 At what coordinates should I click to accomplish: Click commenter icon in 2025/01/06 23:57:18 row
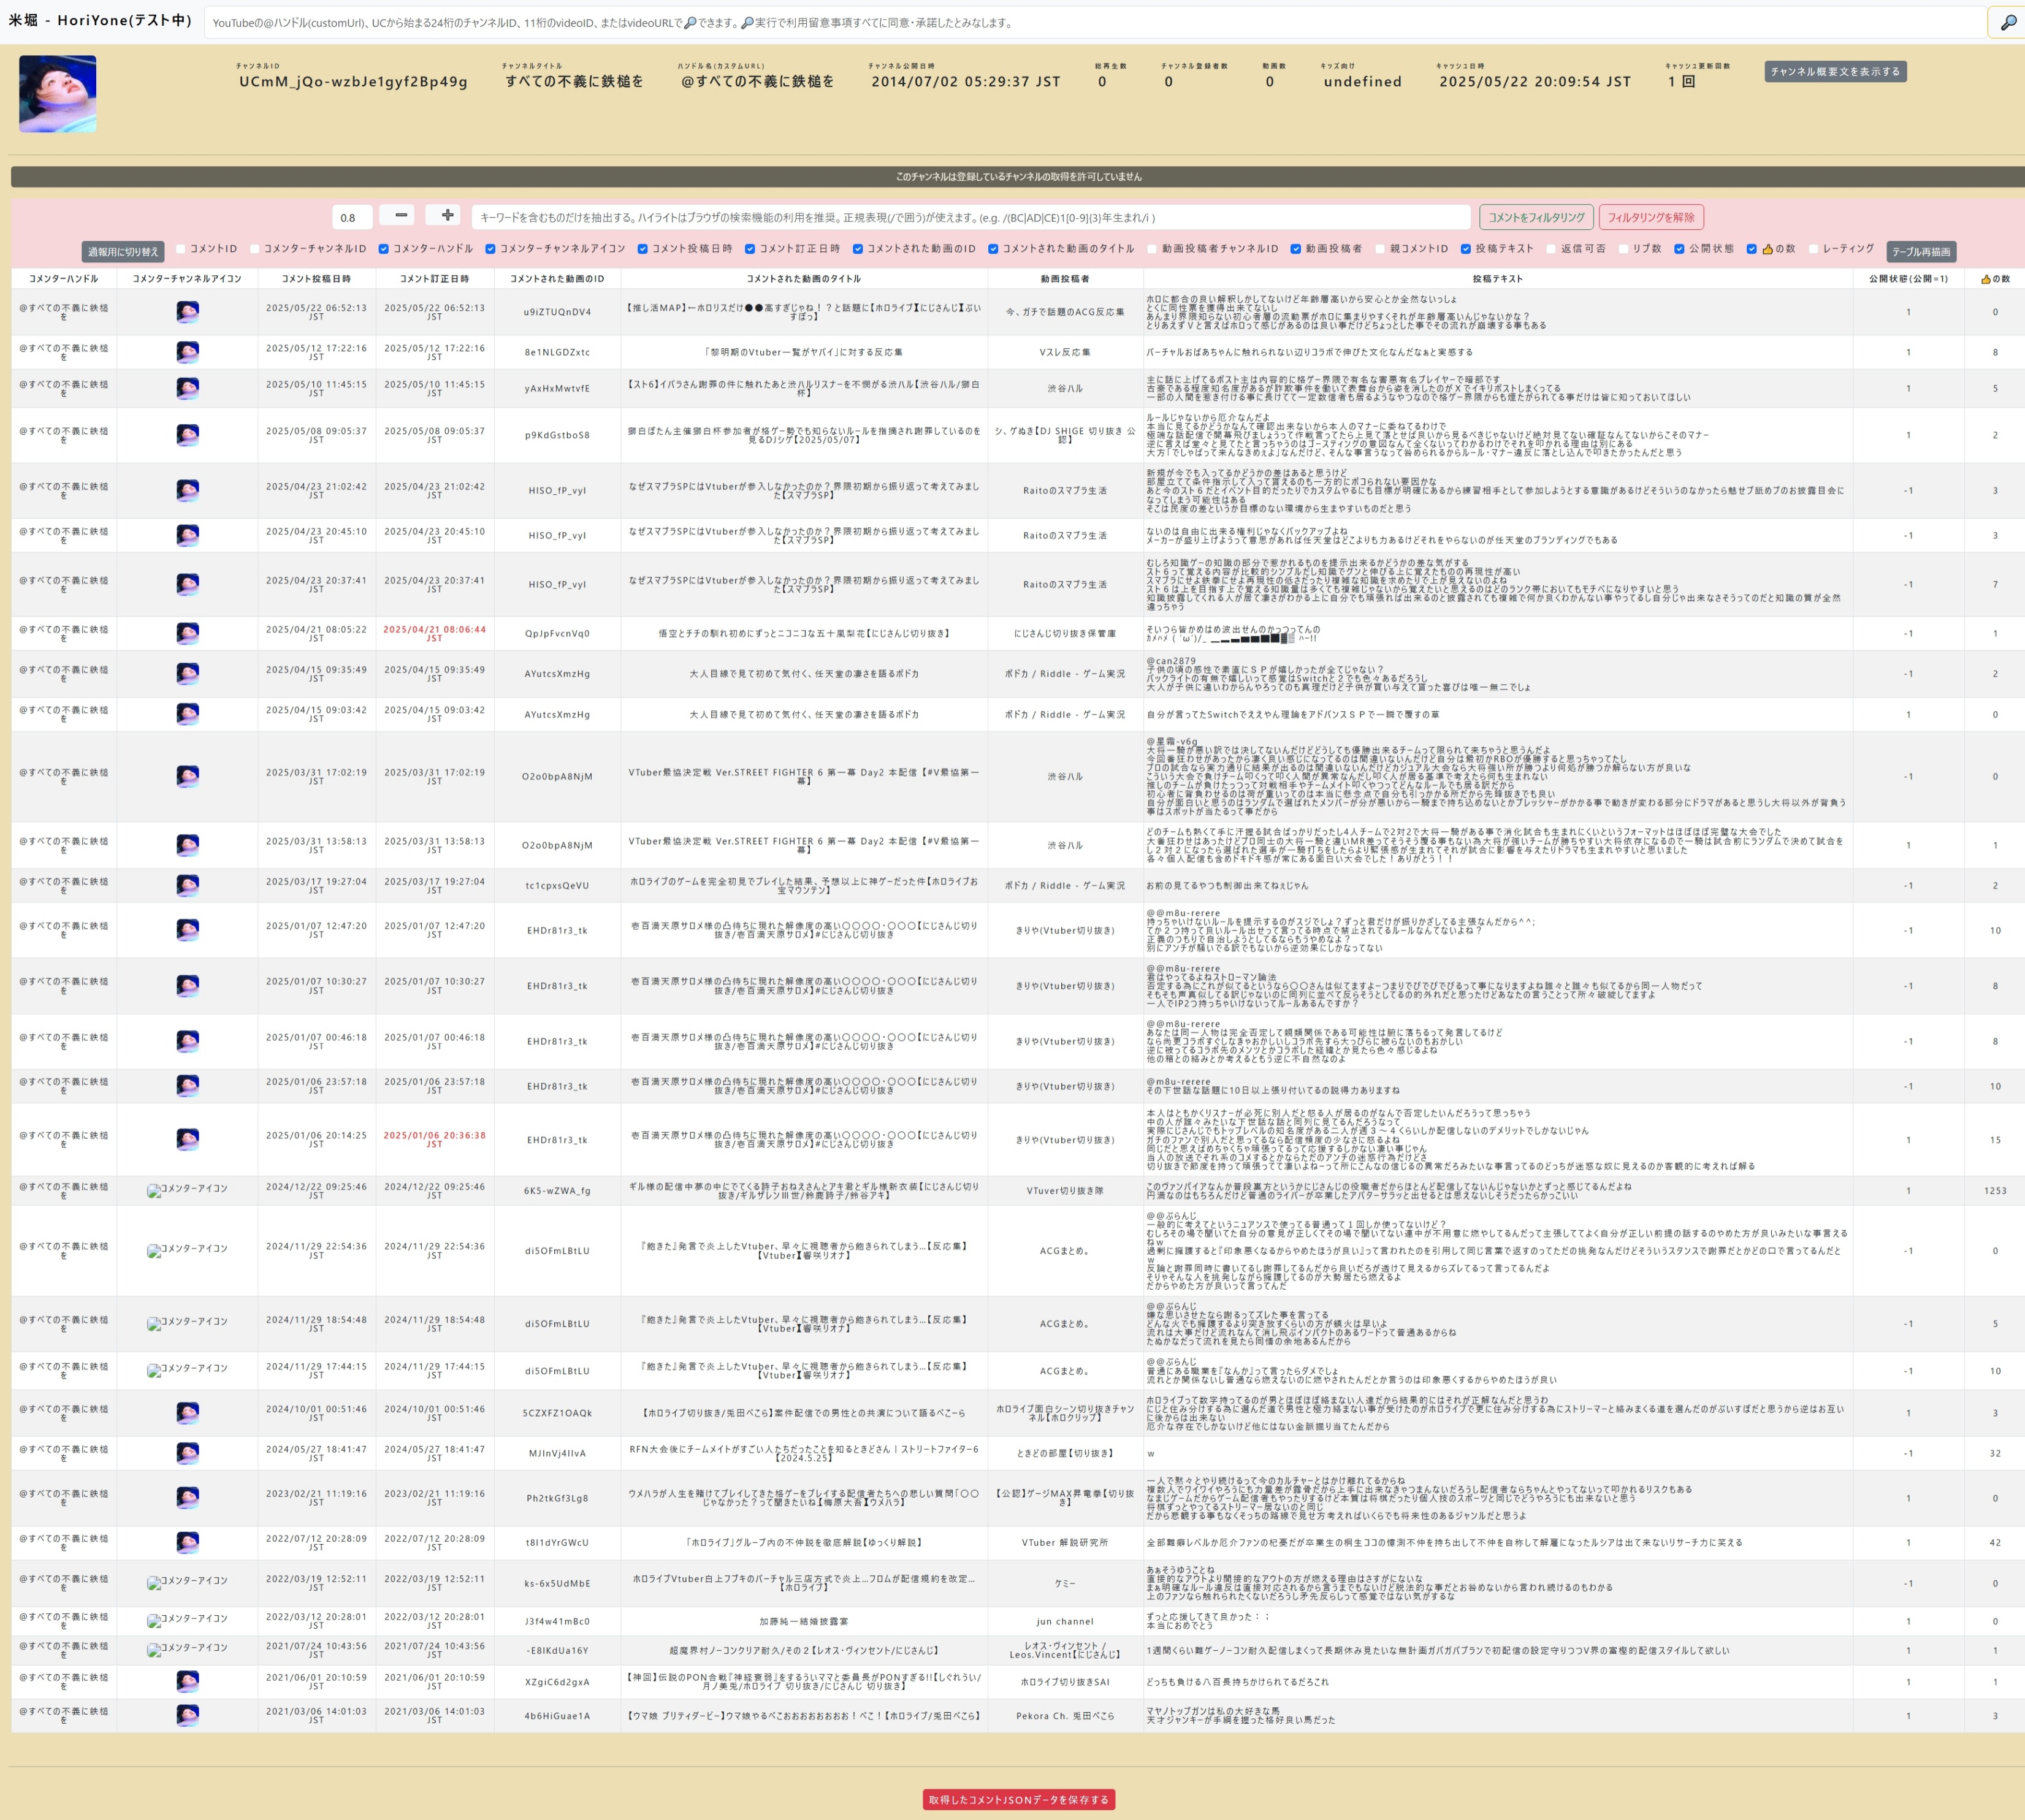coord(187,1086)
